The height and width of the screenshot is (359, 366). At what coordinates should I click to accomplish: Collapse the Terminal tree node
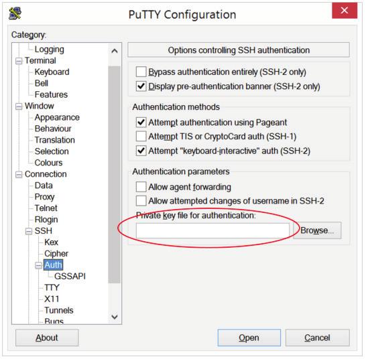coord(19,61)
